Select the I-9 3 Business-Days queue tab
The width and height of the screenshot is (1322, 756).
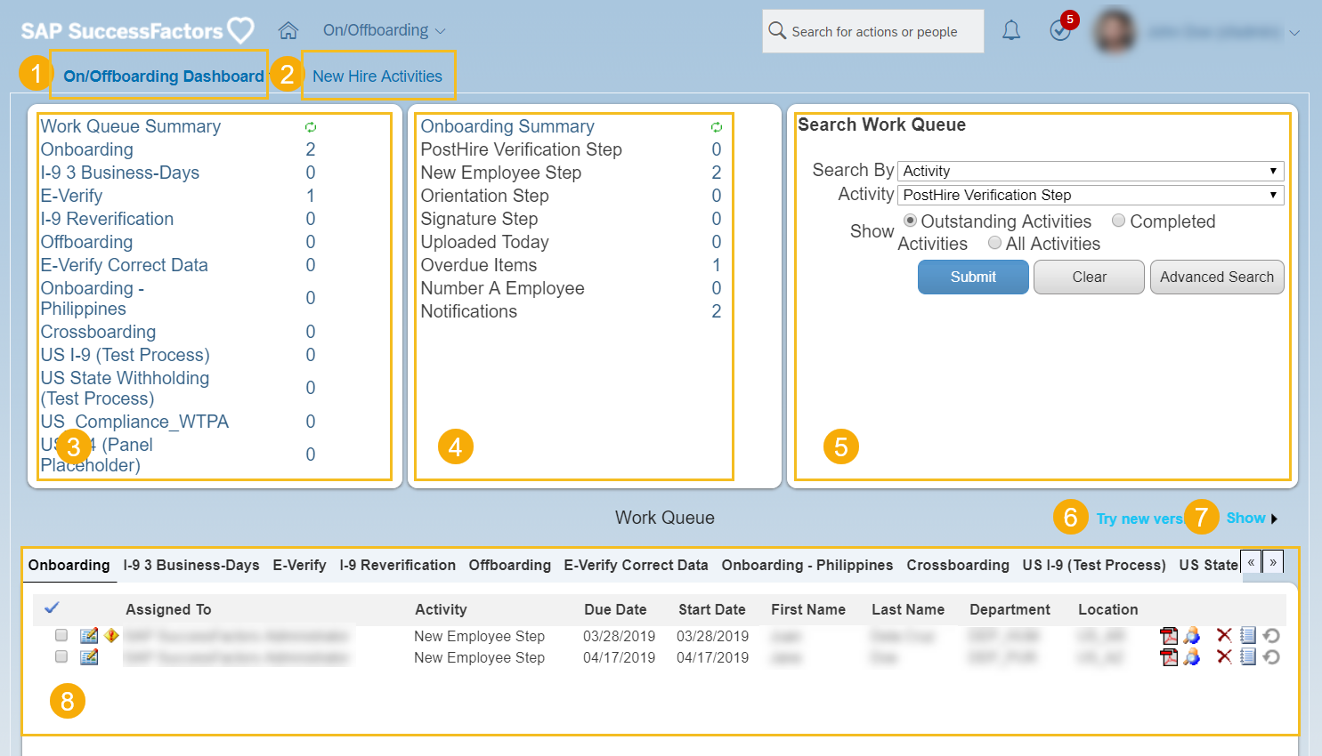point(191,565)
